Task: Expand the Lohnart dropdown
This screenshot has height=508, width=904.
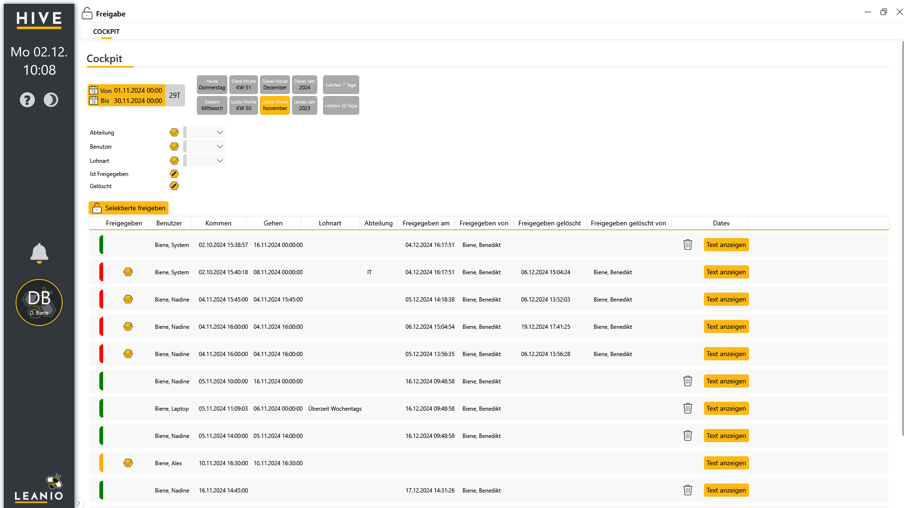Action: point(205,161)
